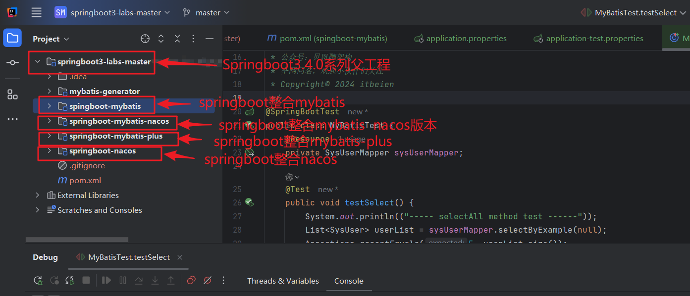Click Expand All in Project panel

click(161, 39)
